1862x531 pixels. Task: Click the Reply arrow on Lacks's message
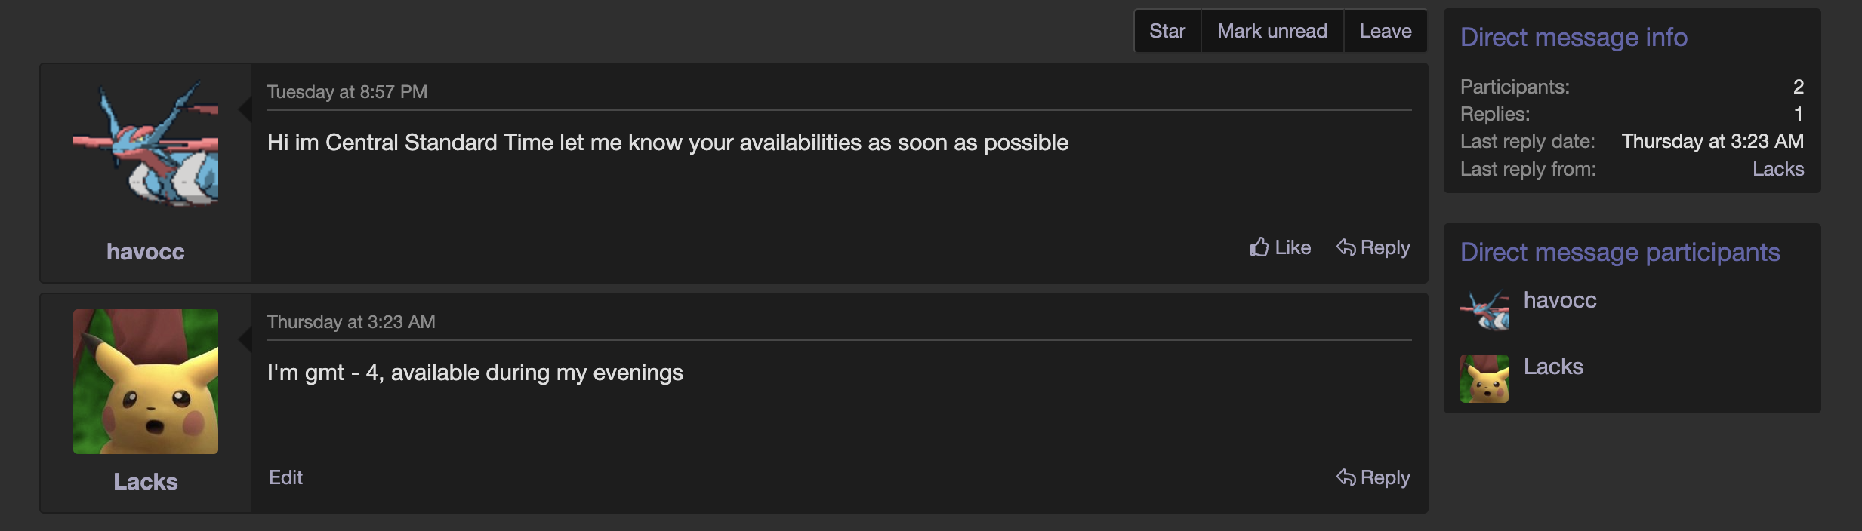click(1346, 477)
